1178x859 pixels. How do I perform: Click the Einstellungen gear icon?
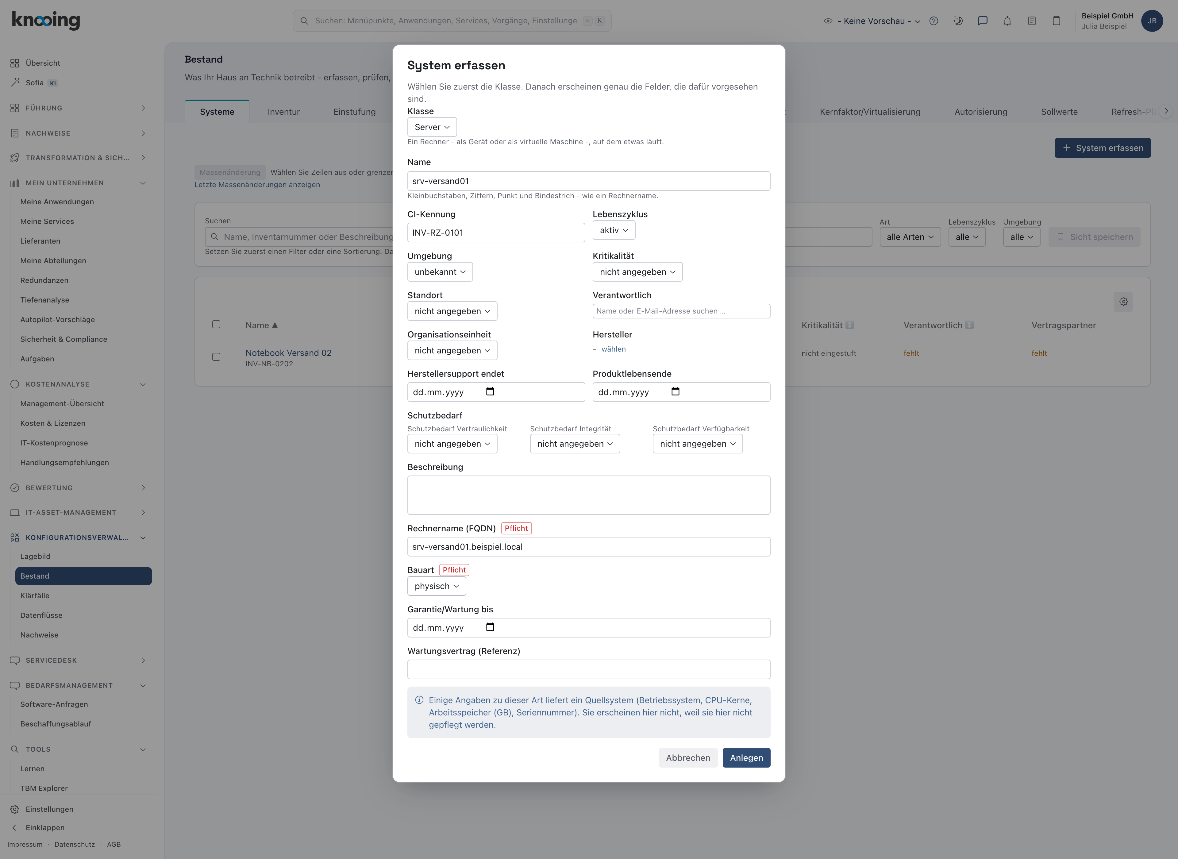tap(14, 809)
